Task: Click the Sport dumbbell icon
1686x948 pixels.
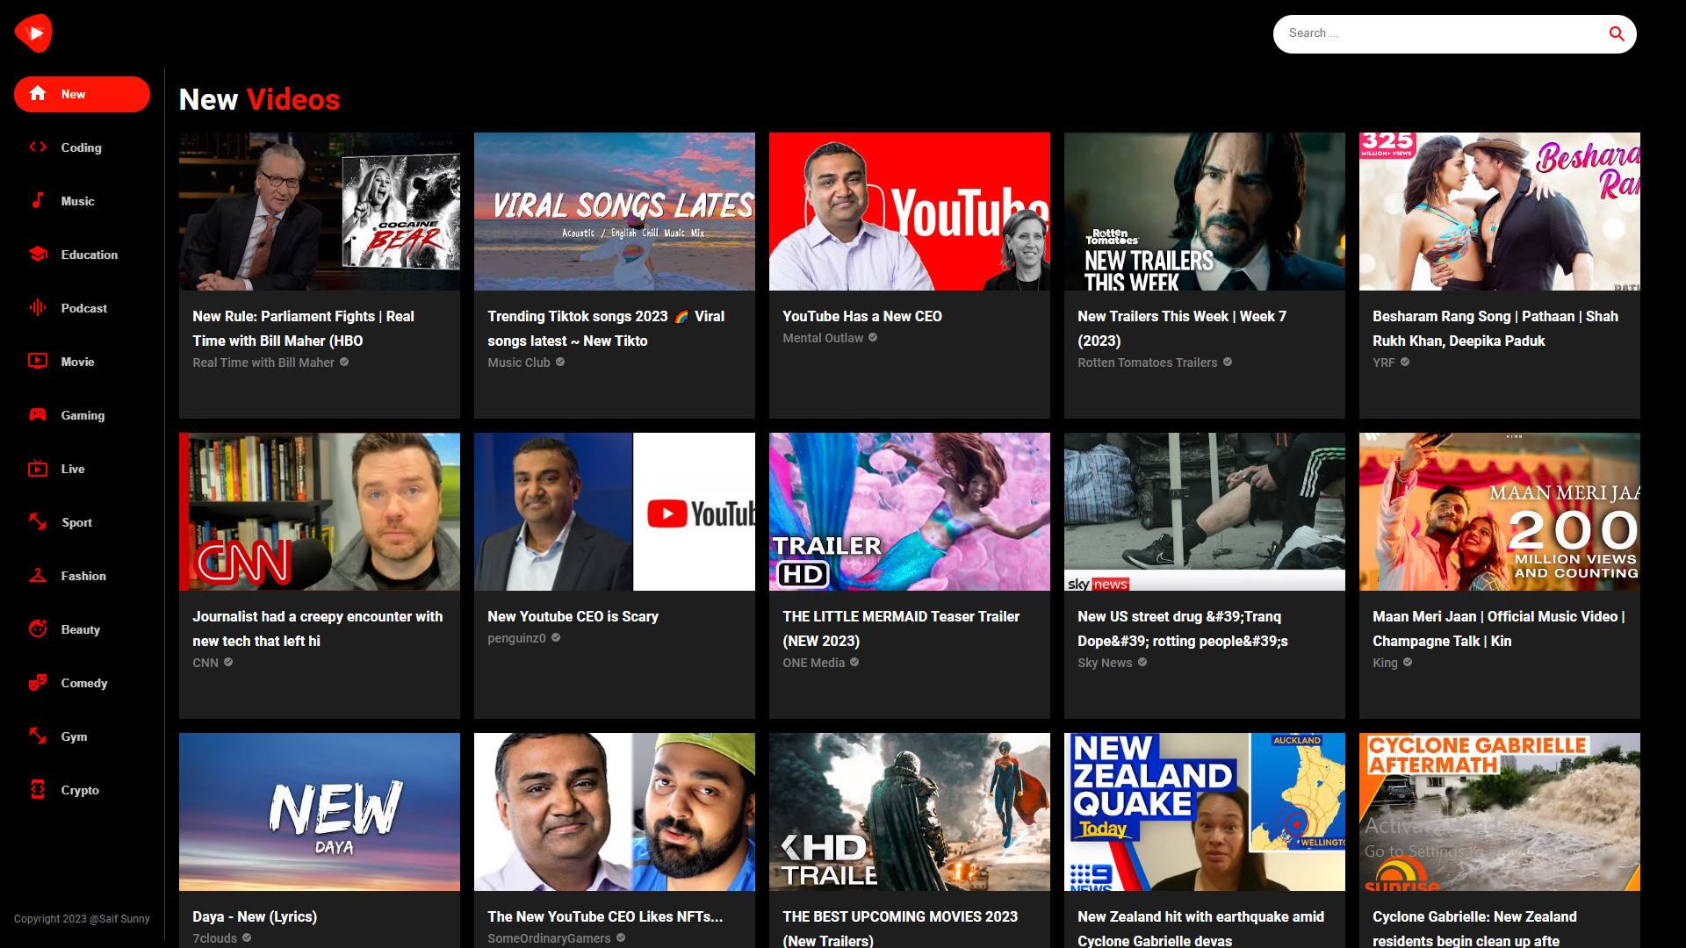Action: (x=38, y=521)
